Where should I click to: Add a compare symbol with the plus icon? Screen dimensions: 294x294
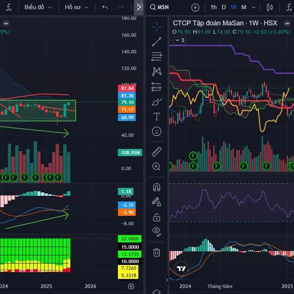(195, 8)
